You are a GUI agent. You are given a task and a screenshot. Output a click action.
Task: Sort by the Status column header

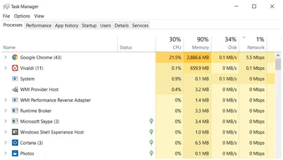(137, 44)
